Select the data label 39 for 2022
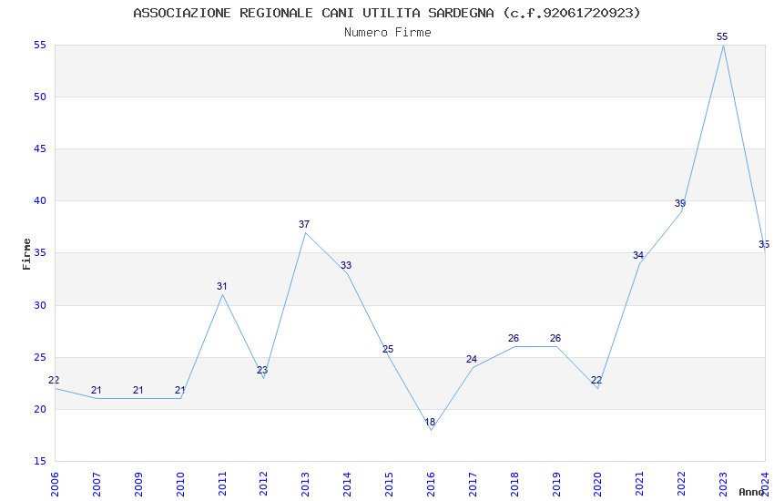The image size is (774, 501). tap(679, 203)
